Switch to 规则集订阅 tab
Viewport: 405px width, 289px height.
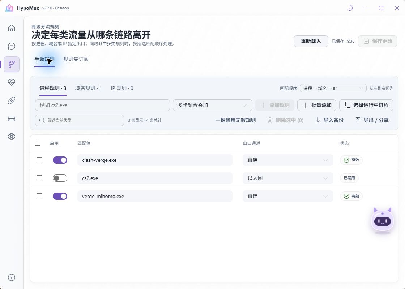76,59
